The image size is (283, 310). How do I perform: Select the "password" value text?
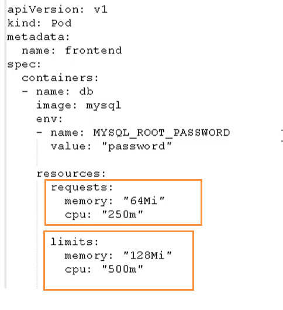click(137, 147)
